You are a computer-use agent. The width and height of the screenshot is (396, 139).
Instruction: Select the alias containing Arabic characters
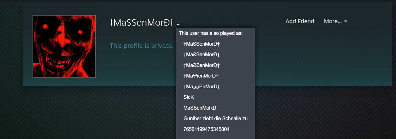(202, 87)
